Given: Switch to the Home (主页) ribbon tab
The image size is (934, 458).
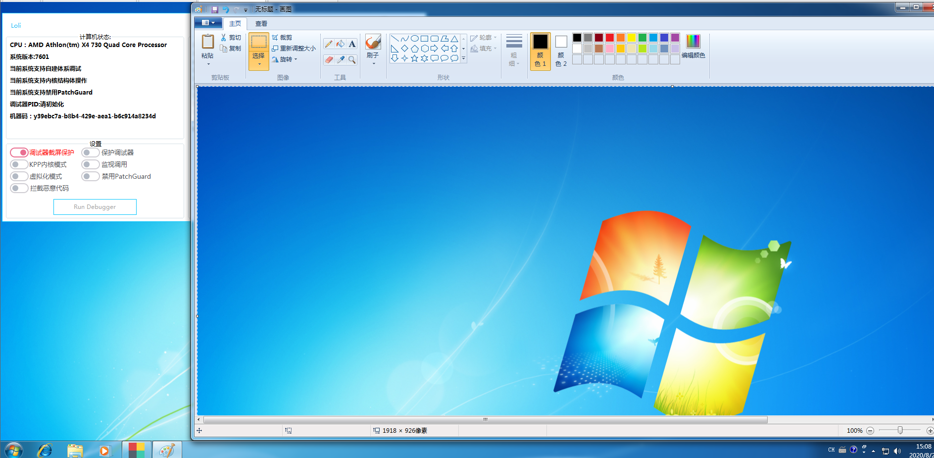Looking at the screenshot, I should pyautogui.click(x=235, y=23).
